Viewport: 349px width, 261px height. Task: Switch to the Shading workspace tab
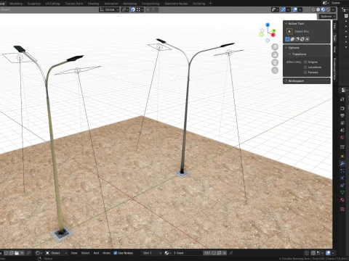pos(93,4)
